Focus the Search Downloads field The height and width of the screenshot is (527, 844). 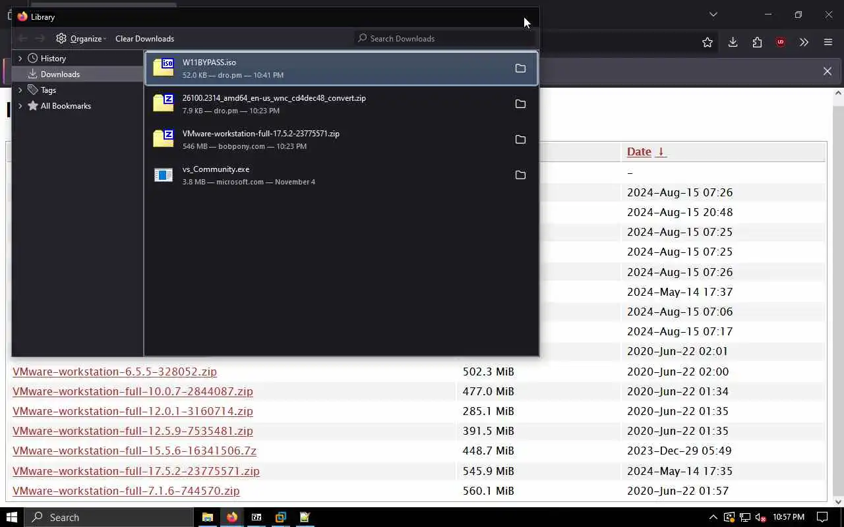[446, 39]
